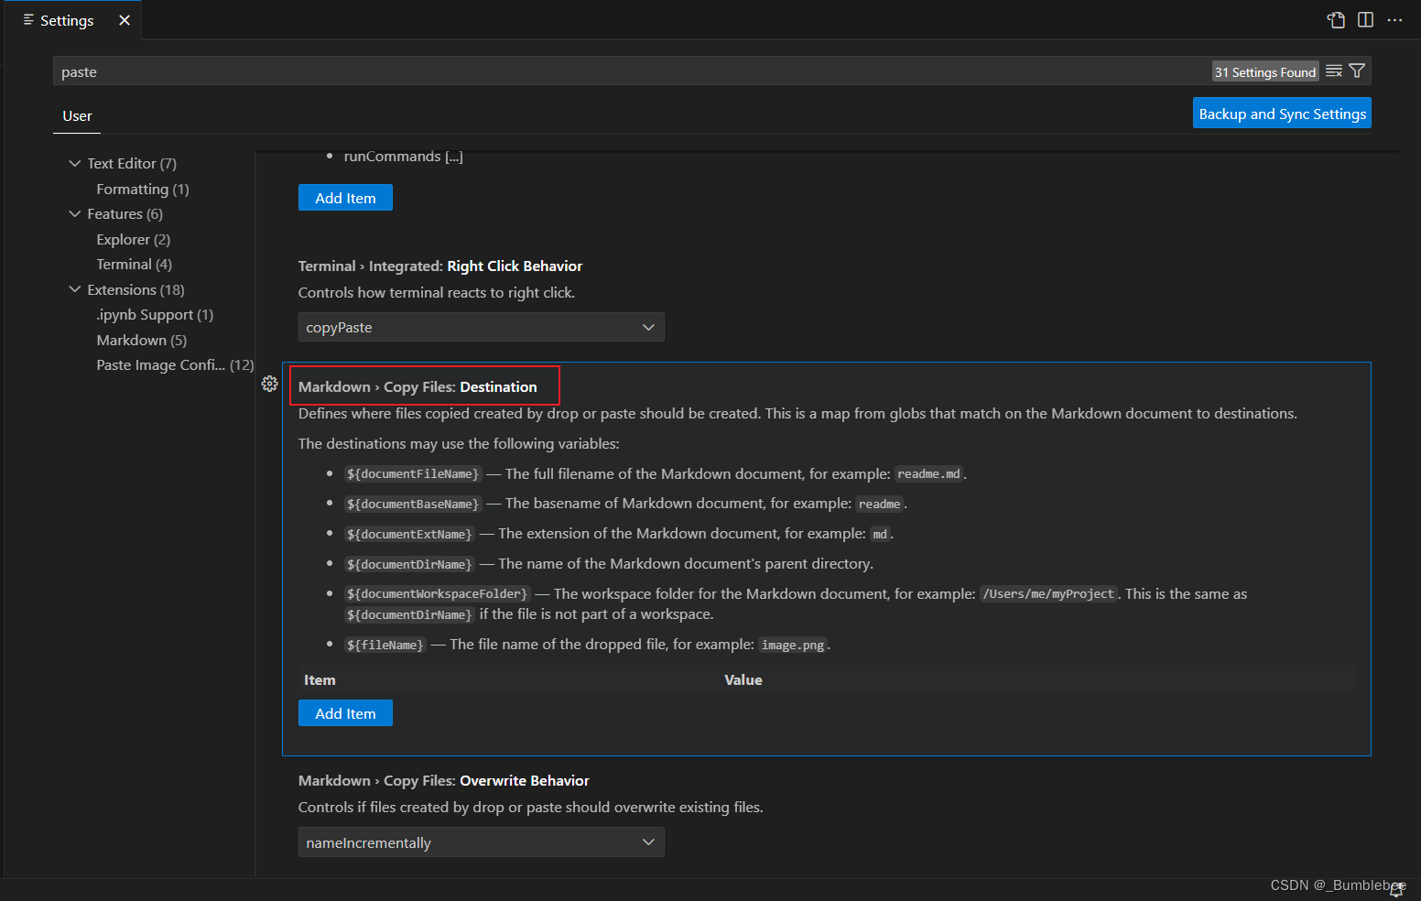Open the More Actions ellipsis menu
Image resolution: width=1421 pixels, height=901 pixels.
1395,19
